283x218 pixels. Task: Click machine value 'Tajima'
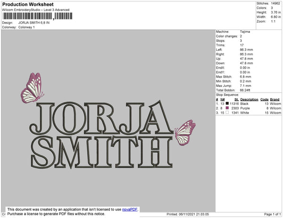[x=245, y=31]
